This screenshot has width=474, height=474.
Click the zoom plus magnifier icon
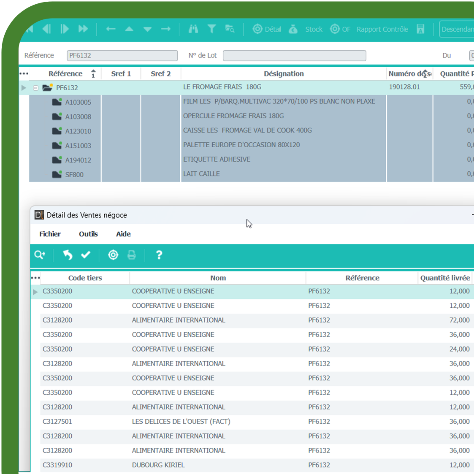tap(40, 255)
